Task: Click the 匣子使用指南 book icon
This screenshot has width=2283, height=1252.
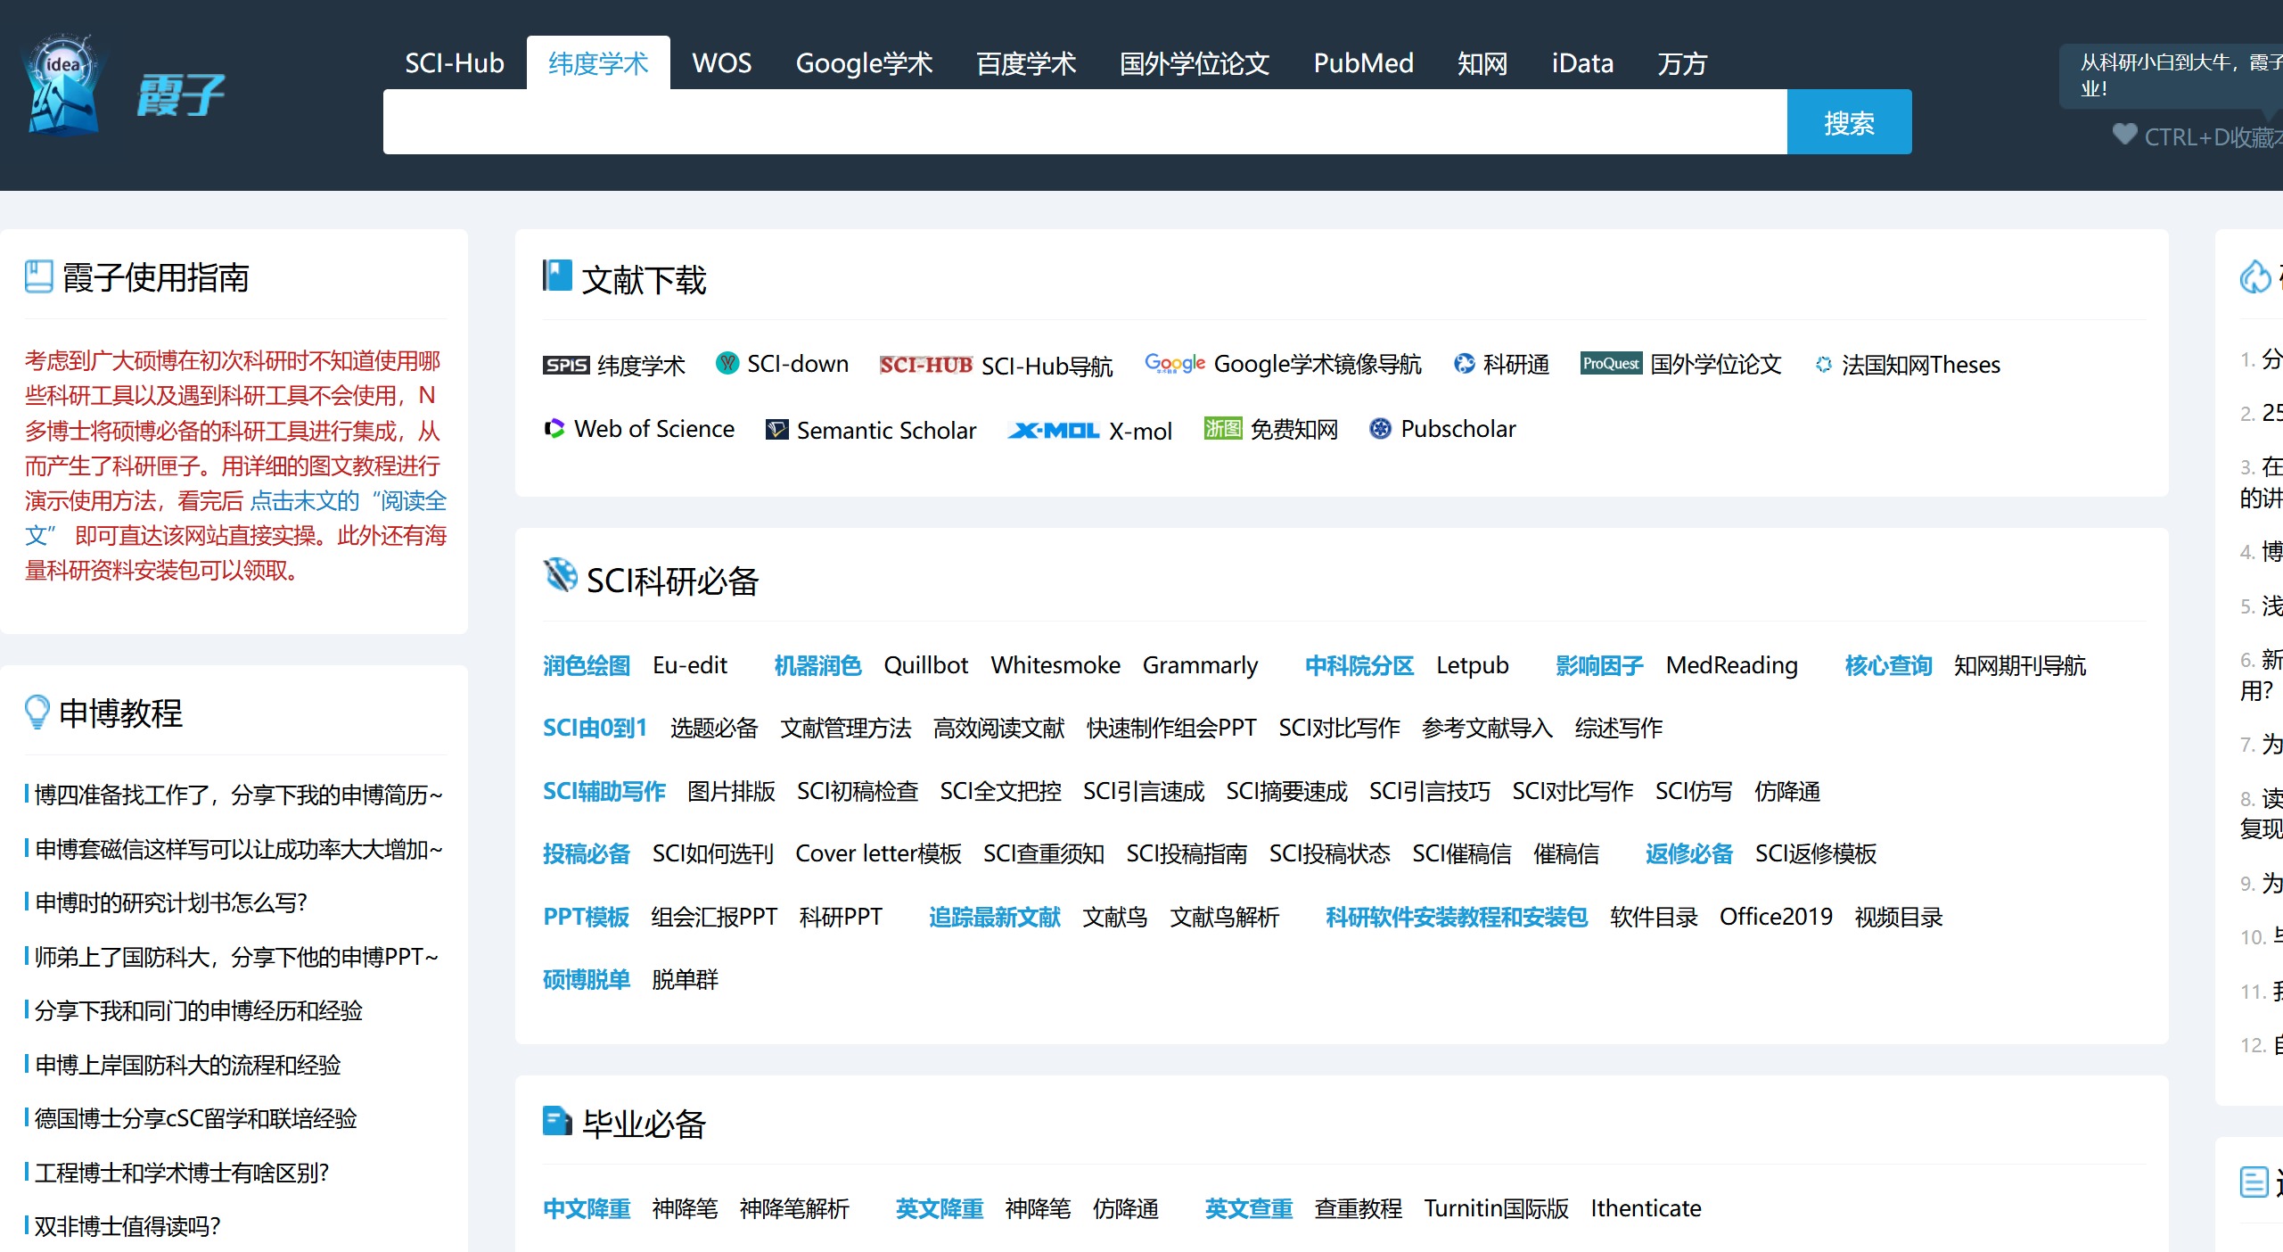Action: (x=39, y=276)
